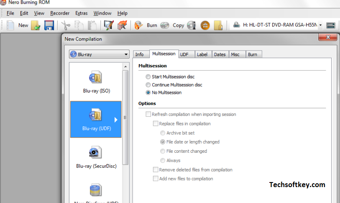Click the compilation list scrollbar thumb
The width and height of the screenshot is (340, 203).
click(x=125, y=118)
